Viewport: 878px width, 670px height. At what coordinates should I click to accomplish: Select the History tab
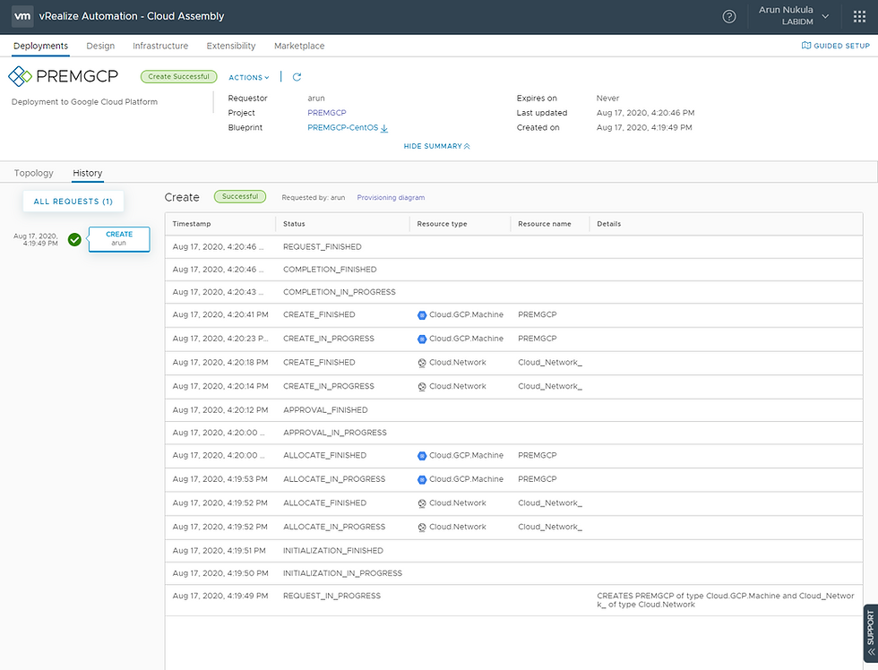[88, 173]
